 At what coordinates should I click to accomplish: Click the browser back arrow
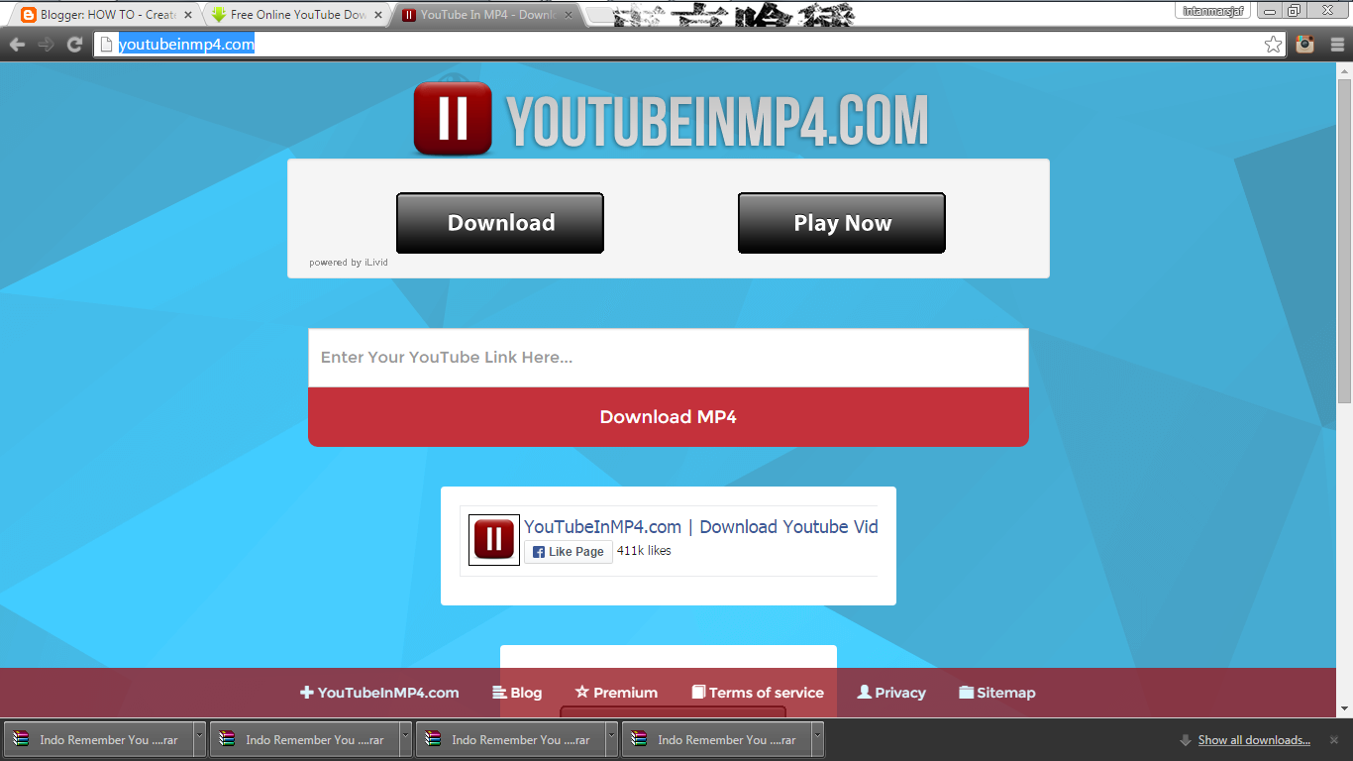pos(16,44)
